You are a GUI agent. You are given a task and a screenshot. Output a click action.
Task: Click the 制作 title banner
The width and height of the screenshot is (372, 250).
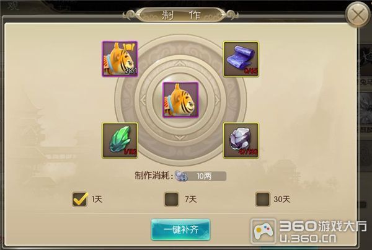[181, 15]
